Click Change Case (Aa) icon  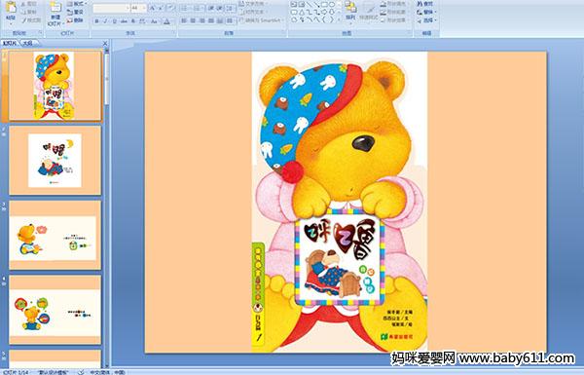tap(154, 21)
